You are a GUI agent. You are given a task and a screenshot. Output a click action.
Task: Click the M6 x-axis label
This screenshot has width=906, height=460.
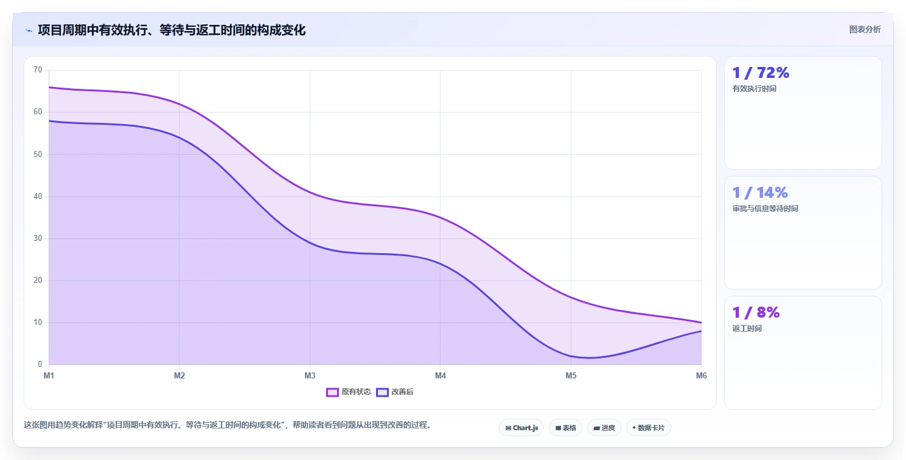(702, 375)
